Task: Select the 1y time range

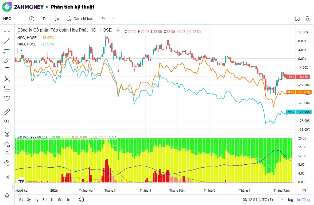Action: (37, 200)
